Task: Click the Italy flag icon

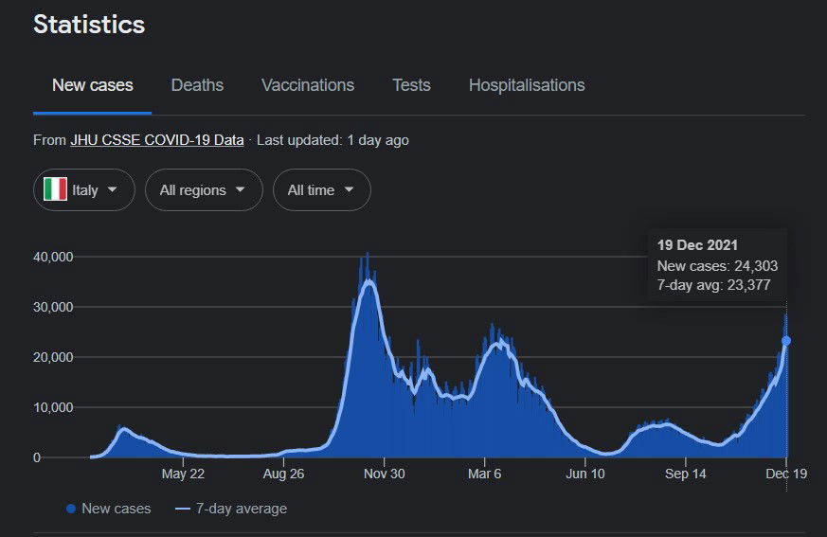Action: [55, 190]
